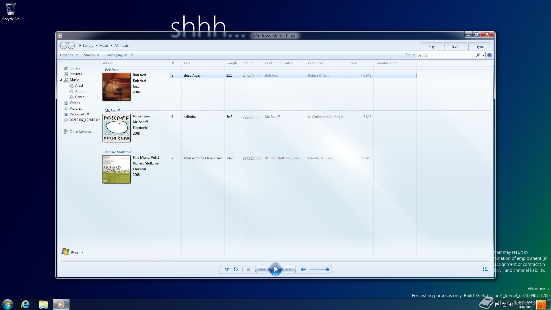
Task: Open the View options icon
Action: (408, 55)
